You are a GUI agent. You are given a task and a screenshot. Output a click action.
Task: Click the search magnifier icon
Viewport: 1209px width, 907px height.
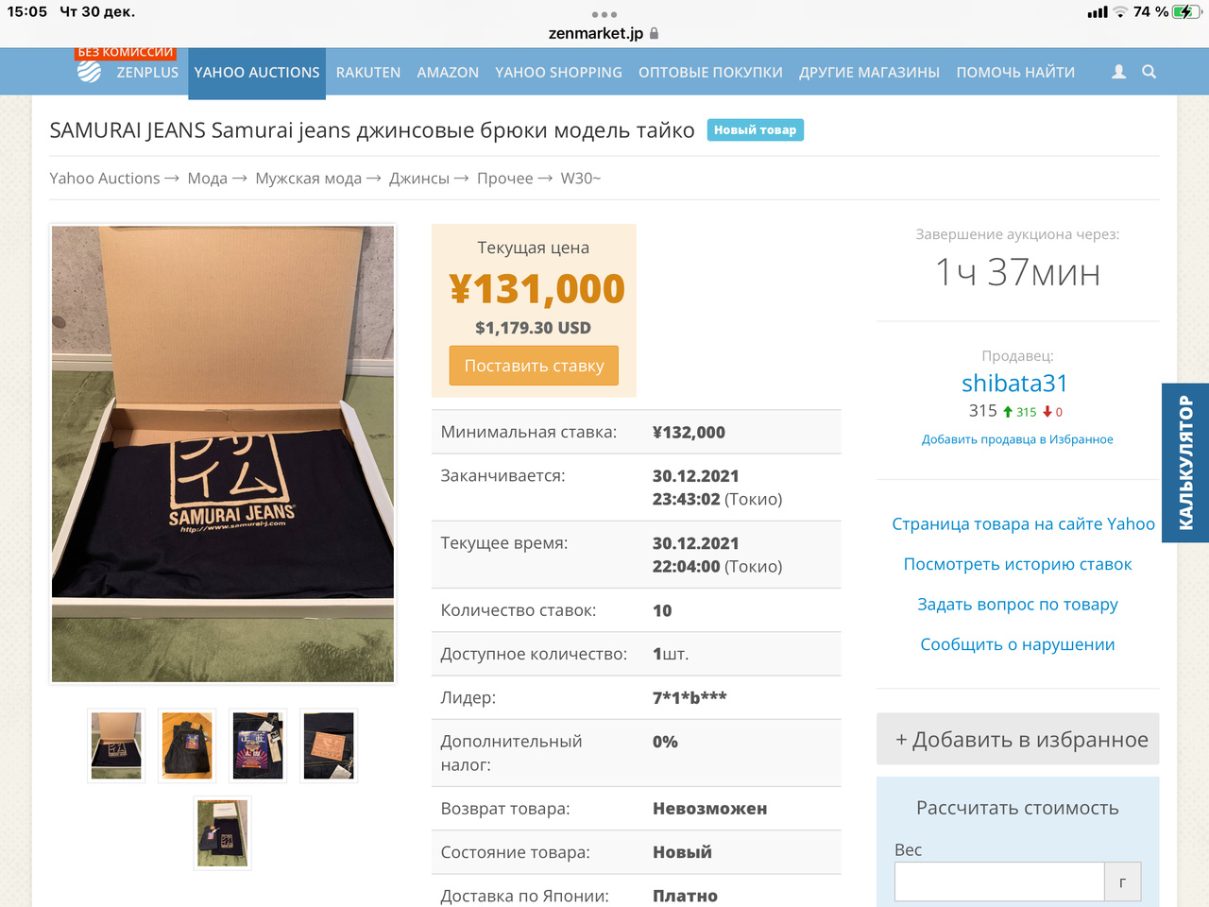click(1149, 72)
